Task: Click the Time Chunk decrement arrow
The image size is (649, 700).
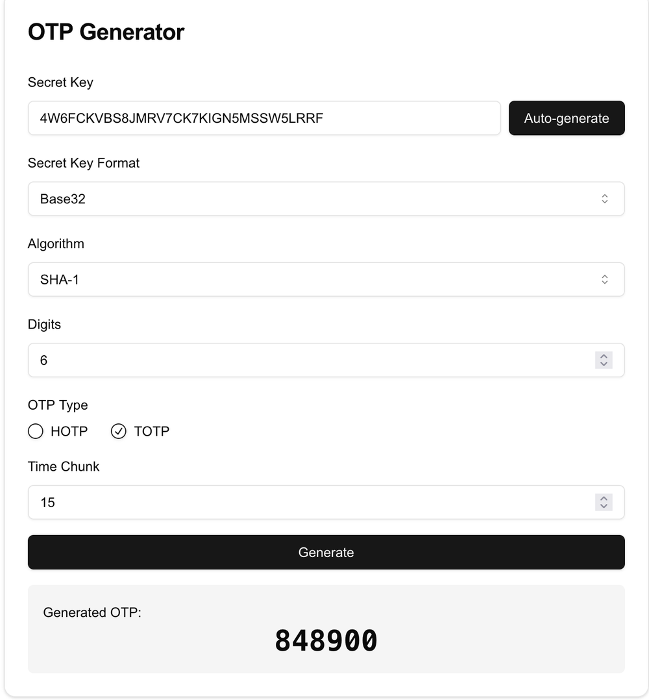Action: click(604, 506)
